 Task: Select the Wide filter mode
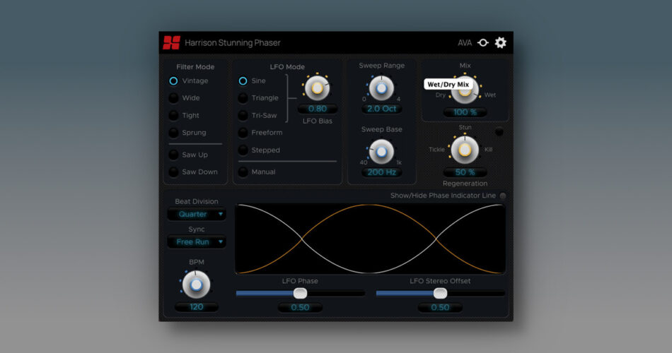click(x=174, y=98)
